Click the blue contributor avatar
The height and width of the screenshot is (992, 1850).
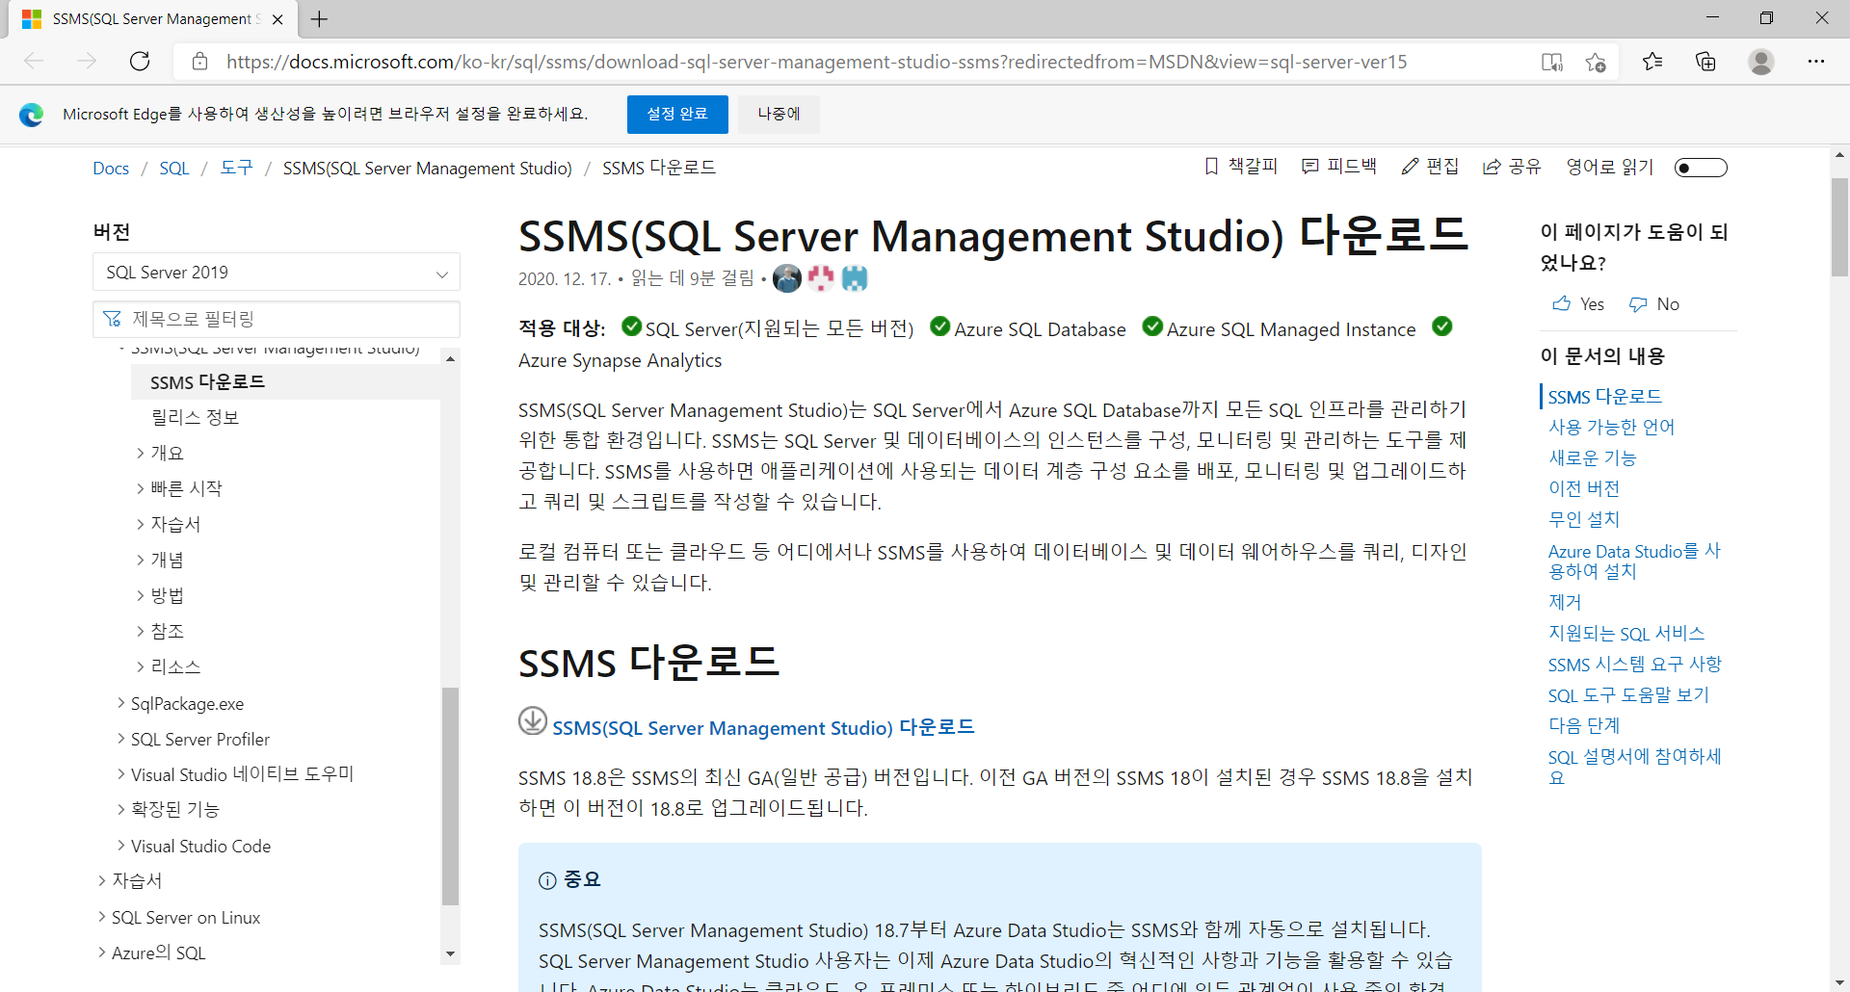click(x=855, y=278)
